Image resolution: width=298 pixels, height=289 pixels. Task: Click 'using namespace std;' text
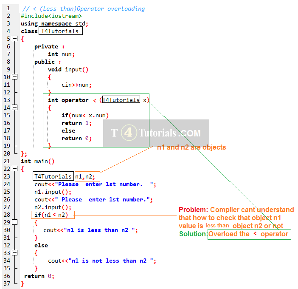pyautogui.click(x=54, y=24)
